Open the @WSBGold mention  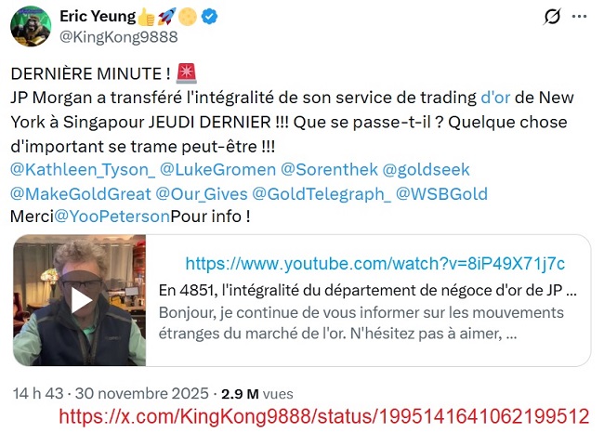[x=441, y=194]
